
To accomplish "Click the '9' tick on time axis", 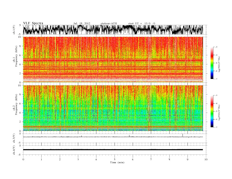I will [x=187, y=159].
